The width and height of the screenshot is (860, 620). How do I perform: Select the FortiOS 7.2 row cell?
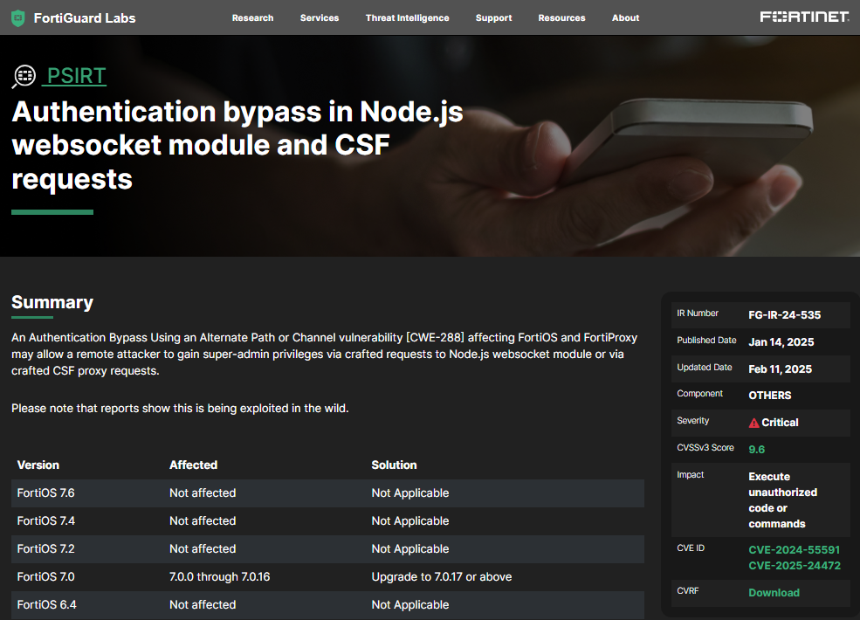(45, 548)
